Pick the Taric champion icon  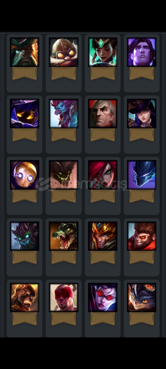click(141, 52)
